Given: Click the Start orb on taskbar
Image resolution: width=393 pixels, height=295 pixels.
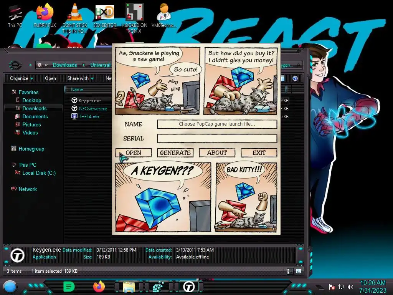Looking at the screenshot, I should click(10, 287).
